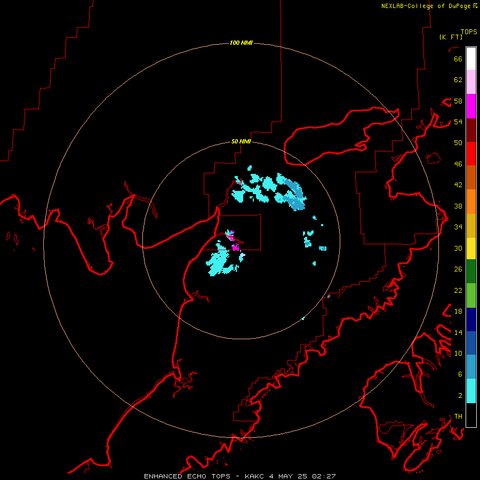Click the "TH" threshold legend label
The height and width of the screenshot is (480, 480).
(458, 417)
